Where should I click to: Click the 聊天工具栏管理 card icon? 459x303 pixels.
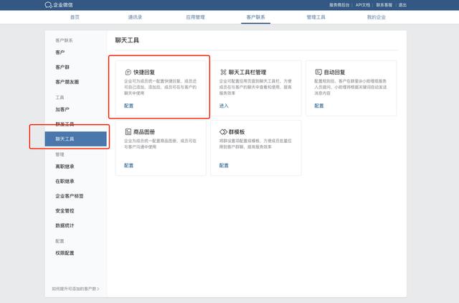[223, 72]
